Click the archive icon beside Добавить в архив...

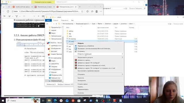[76, 60]
